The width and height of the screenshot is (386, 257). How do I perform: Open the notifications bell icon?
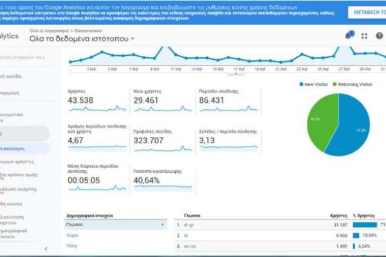(x=349, y=36)
